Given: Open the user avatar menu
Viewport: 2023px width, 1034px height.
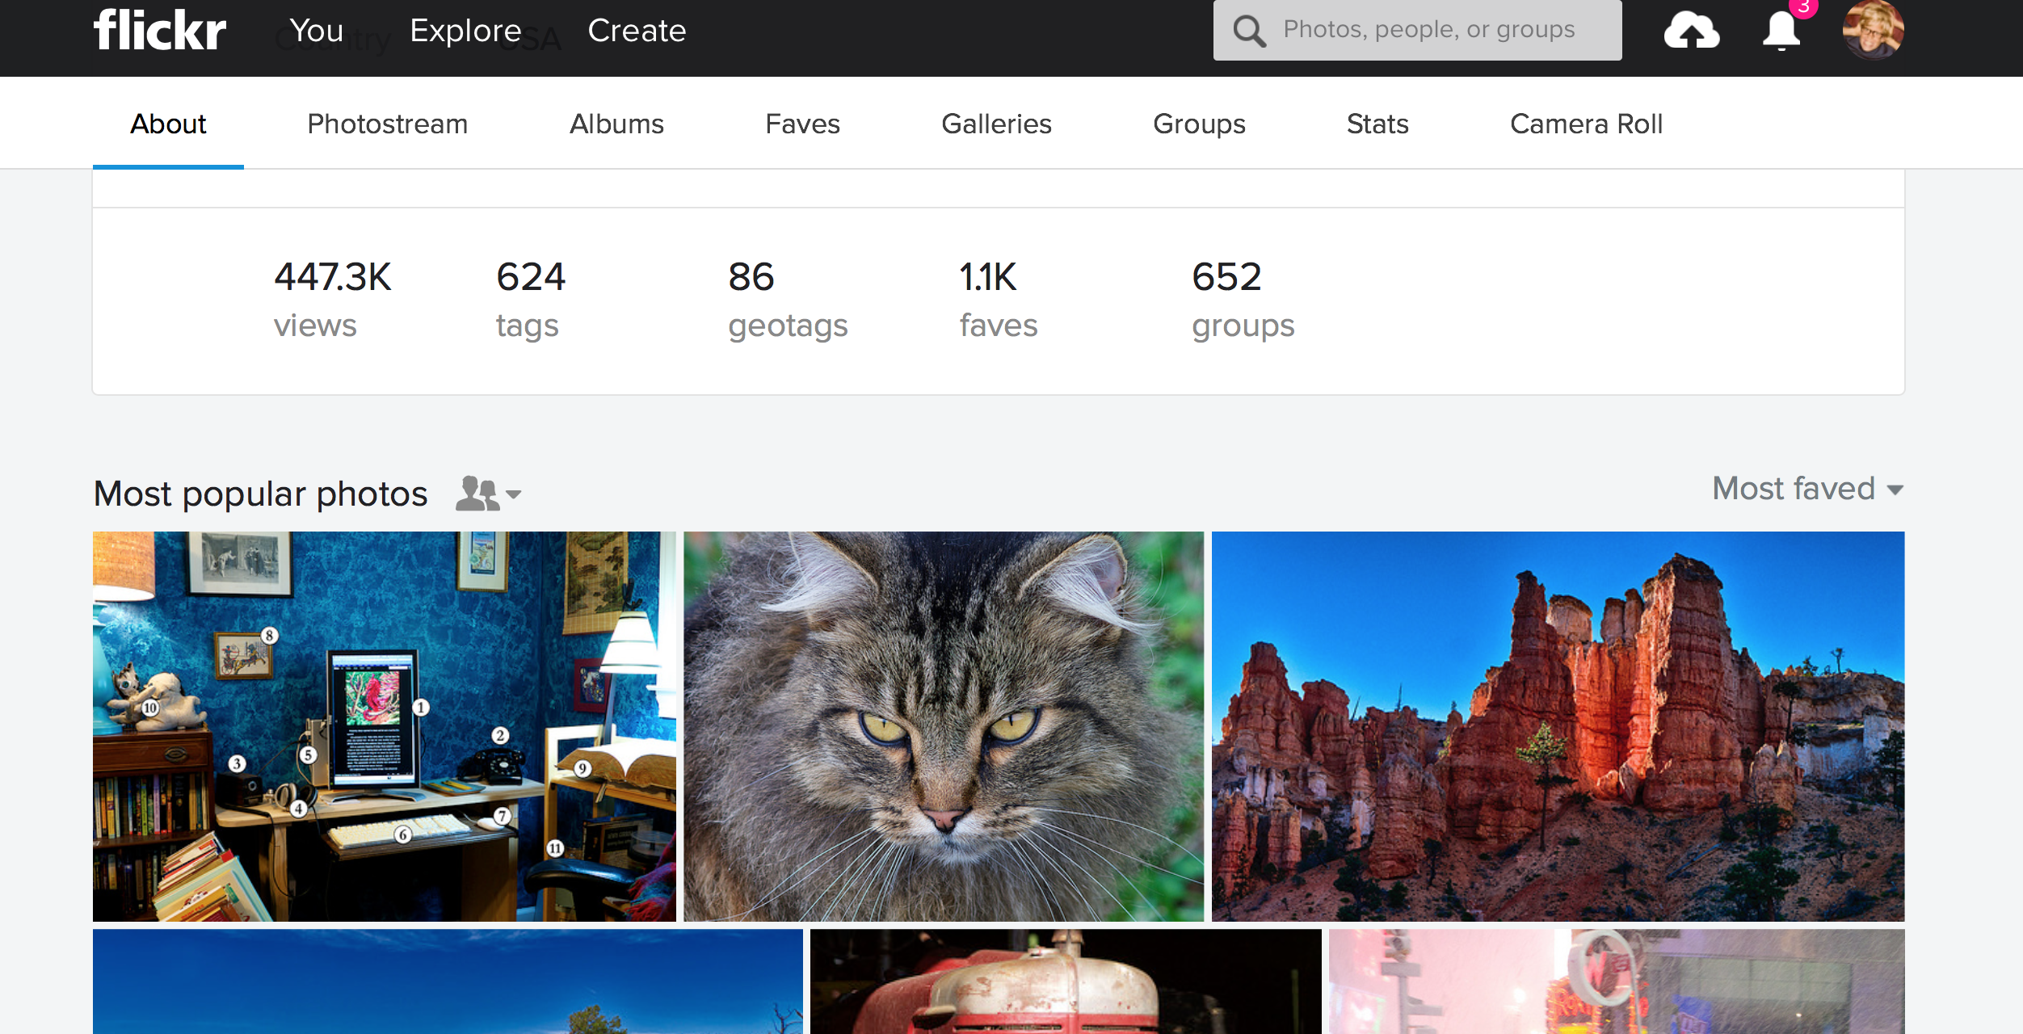Looking at the screenshot, I should pyautogui.click(x=1873, y=30).
